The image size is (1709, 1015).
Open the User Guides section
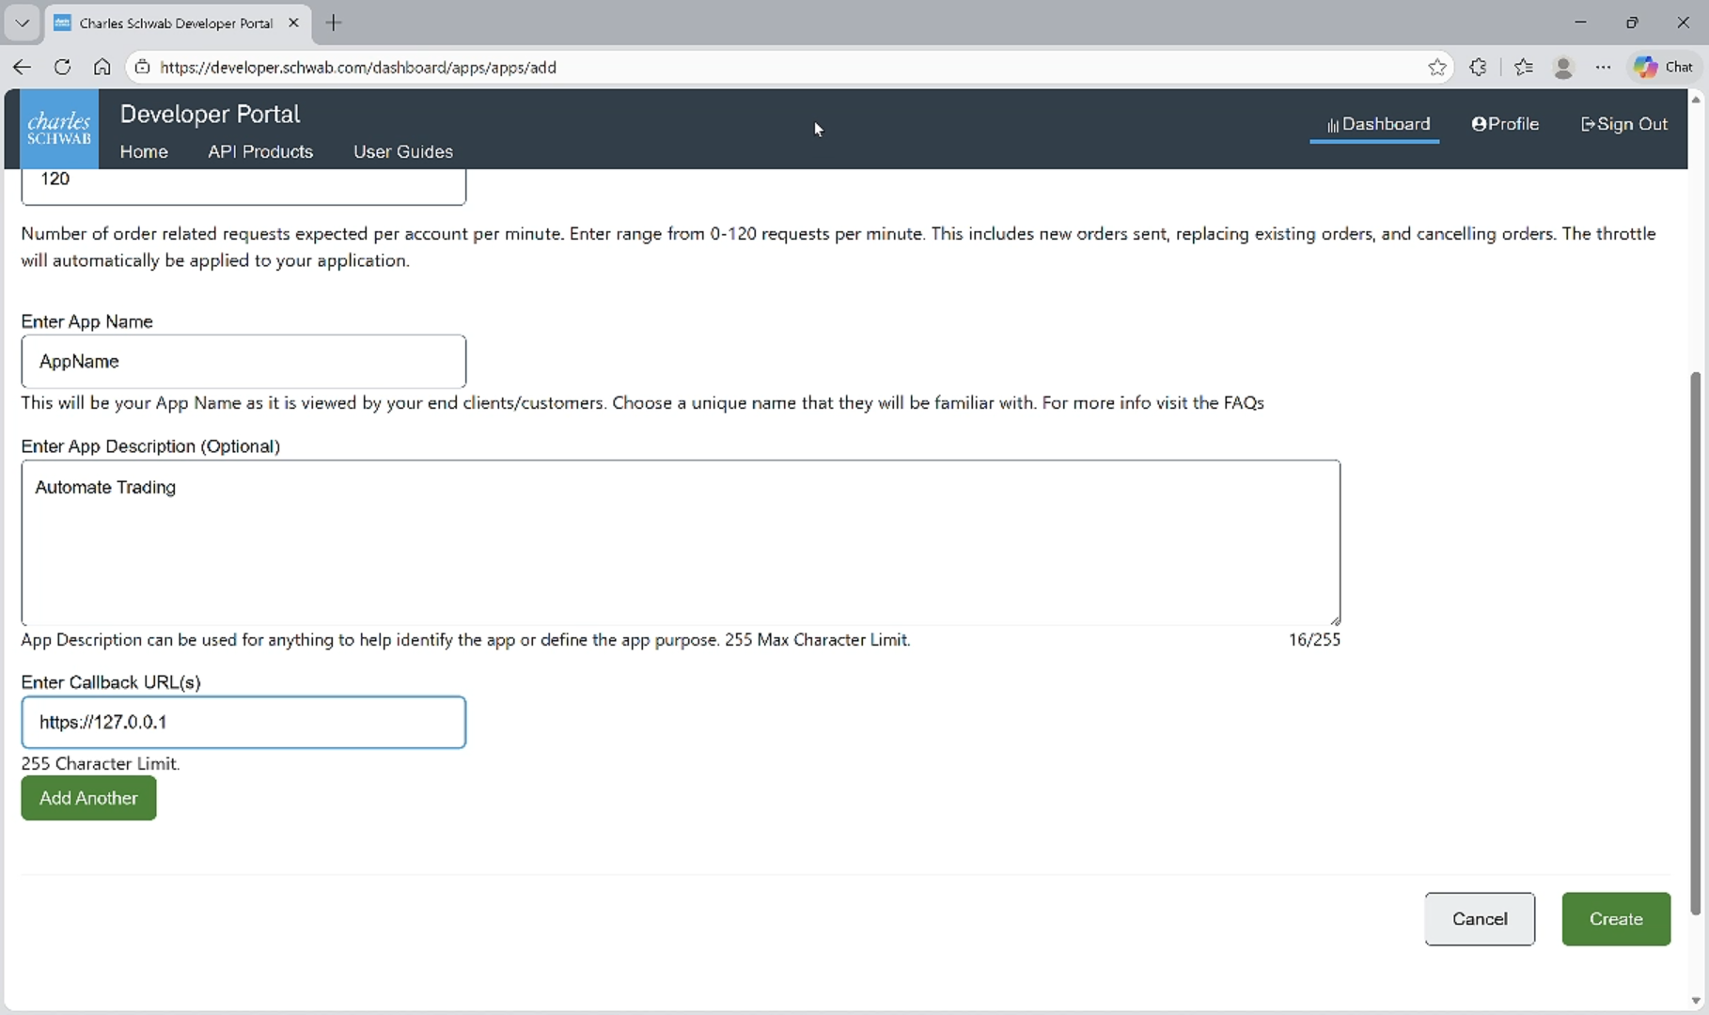coord(402,151)
